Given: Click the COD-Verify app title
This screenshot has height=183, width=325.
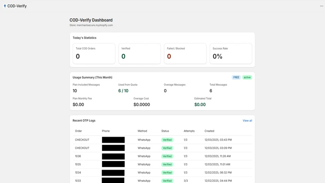Looking at the screenshot, I should pos(17,6).
